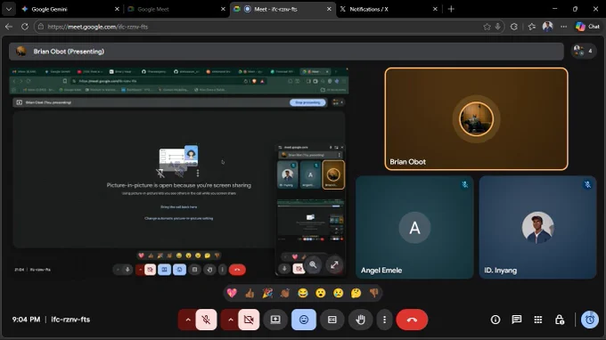The image size is (606, 340).
Task: Click the expand fullscreen arrows on shared screen
Action: click(334, 264)
